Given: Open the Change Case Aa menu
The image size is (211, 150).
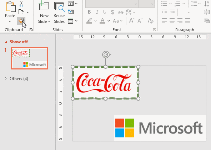Looking at the screenshot, I should pos(117,21).
